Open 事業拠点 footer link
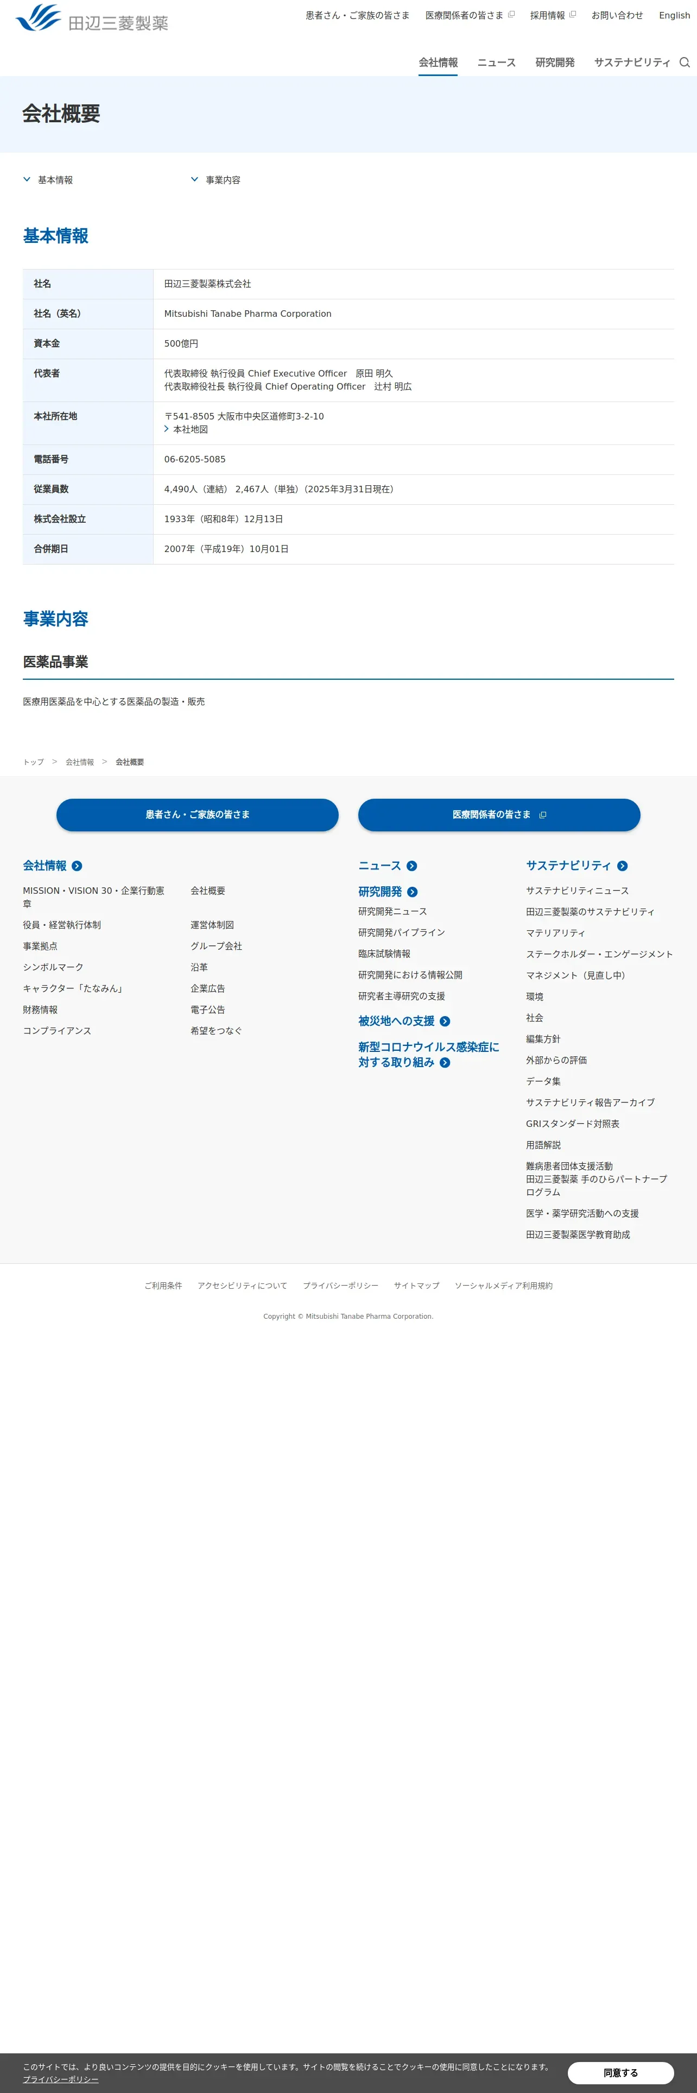 click(x=40, y=946)
